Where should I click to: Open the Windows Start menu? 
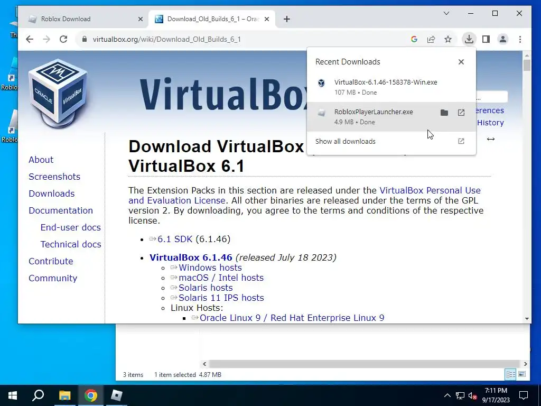13,395
